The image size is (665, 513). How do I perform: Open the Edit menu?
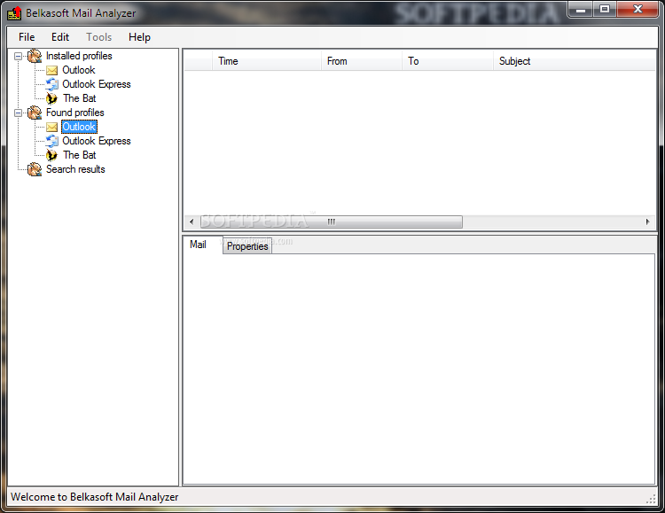click(x=60, y=37)
